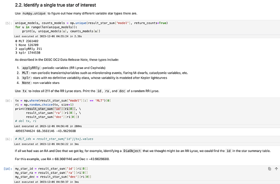Click the heading '2.2. Identify a single true star of interest'
The width and height of the screenshot is (280, 184).
56,5
